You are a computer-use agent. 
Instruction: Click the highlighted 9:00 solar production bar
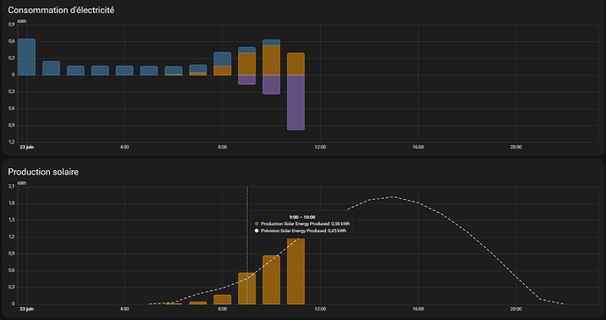point(247,288)
